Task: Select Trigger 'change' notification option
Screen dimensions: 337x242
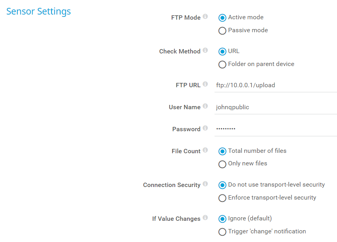Action: [222, 232]
